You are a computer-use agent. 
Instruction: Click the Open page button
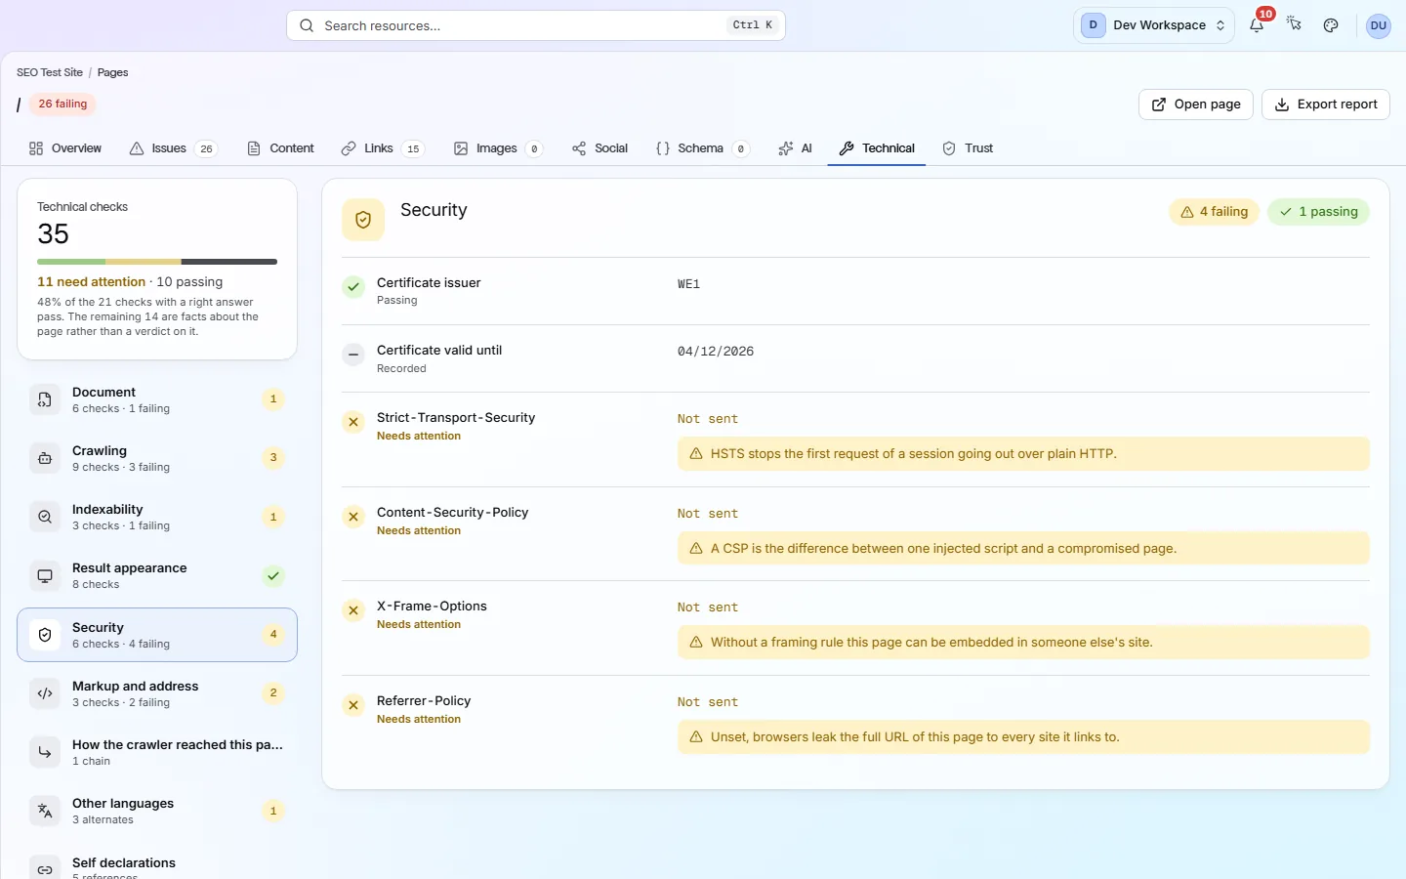(1196, 105)
